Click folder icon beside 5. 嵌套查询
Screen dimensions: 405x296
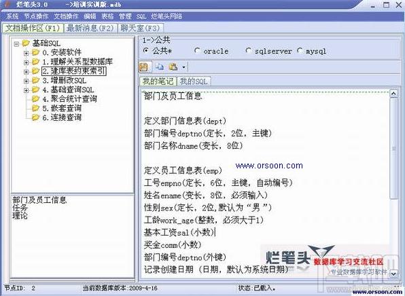[x=35, y=108]
